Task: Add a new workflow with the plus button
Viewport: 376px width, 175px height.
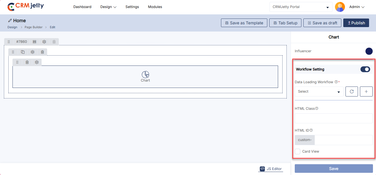Action: point(366,92)
